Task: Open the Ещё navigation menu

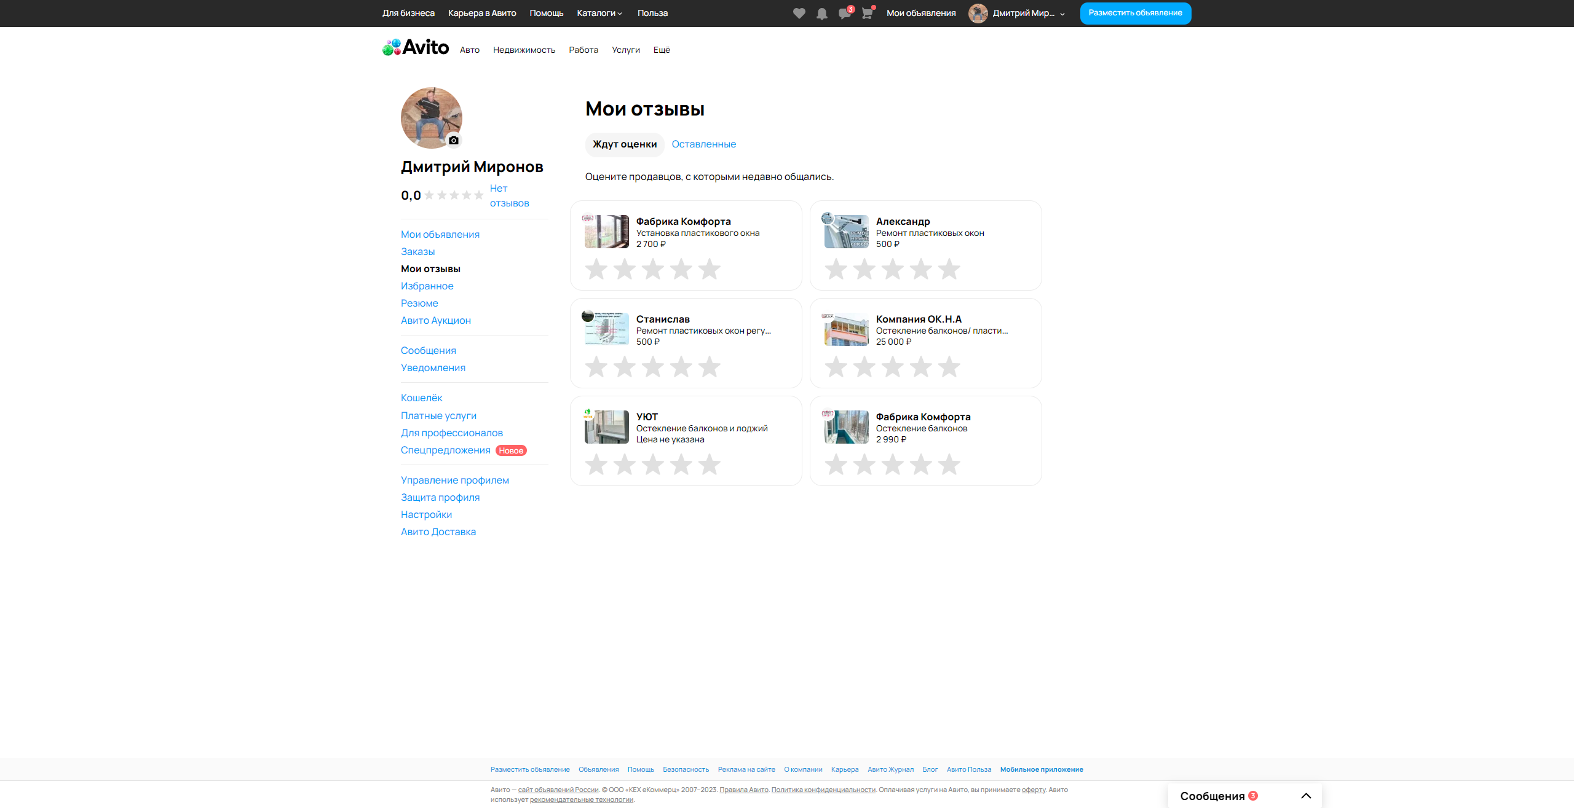Action: (662, 50)
